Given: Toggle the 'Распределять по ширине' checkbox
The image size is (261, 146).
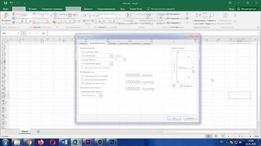Looking at the screenshot, I should (83, 68).
